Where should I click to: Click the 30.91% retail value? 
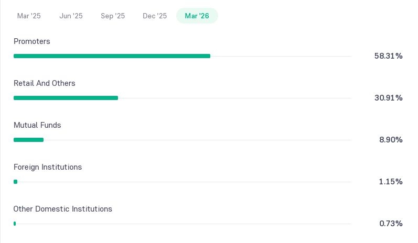coord(389,98)
